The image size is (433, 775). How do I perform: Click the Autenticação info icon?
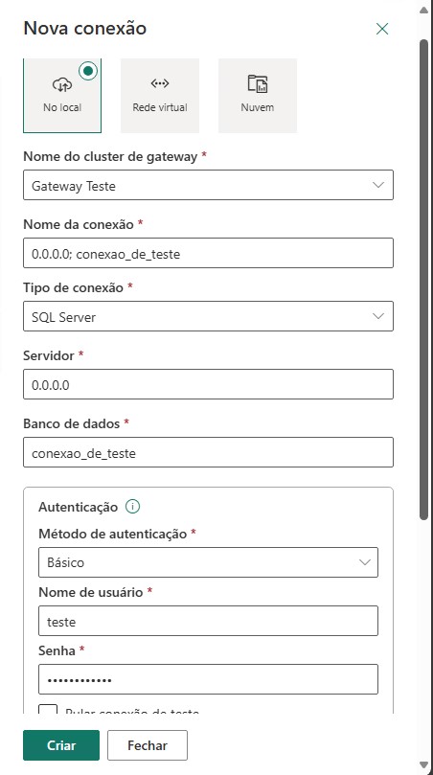click(132, 507)
